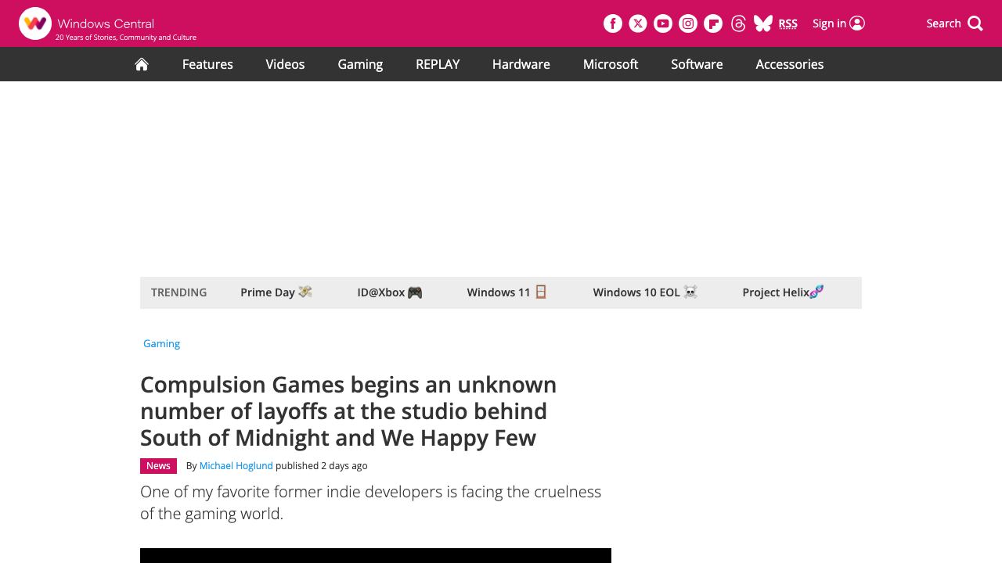The image size is (1002, 563).
Task: Visit the Facebook page icon
Action: click(613, 23)
